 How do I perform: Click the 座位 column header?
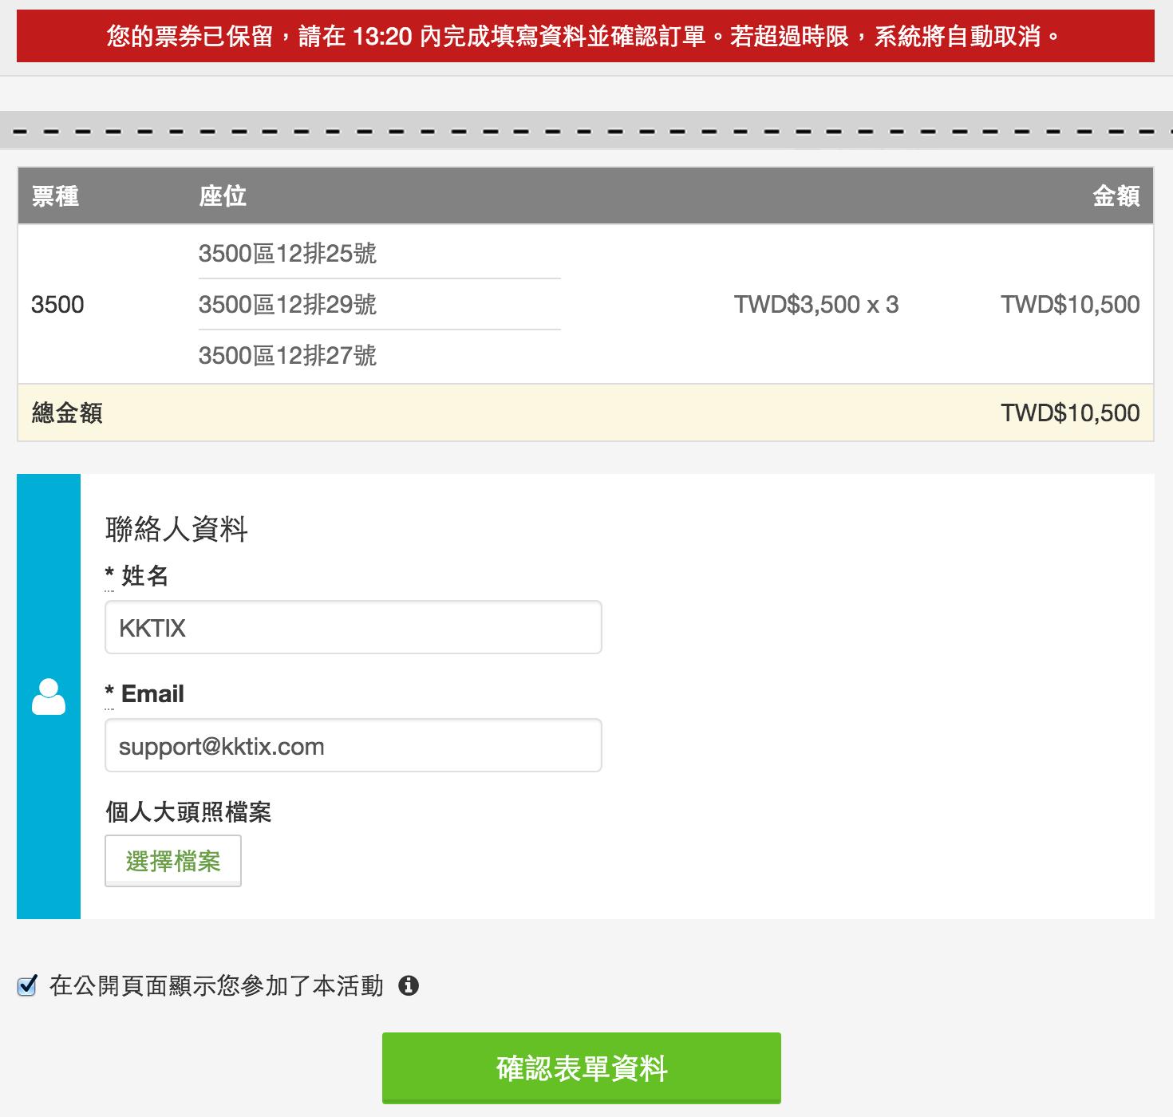coord(223,196)
